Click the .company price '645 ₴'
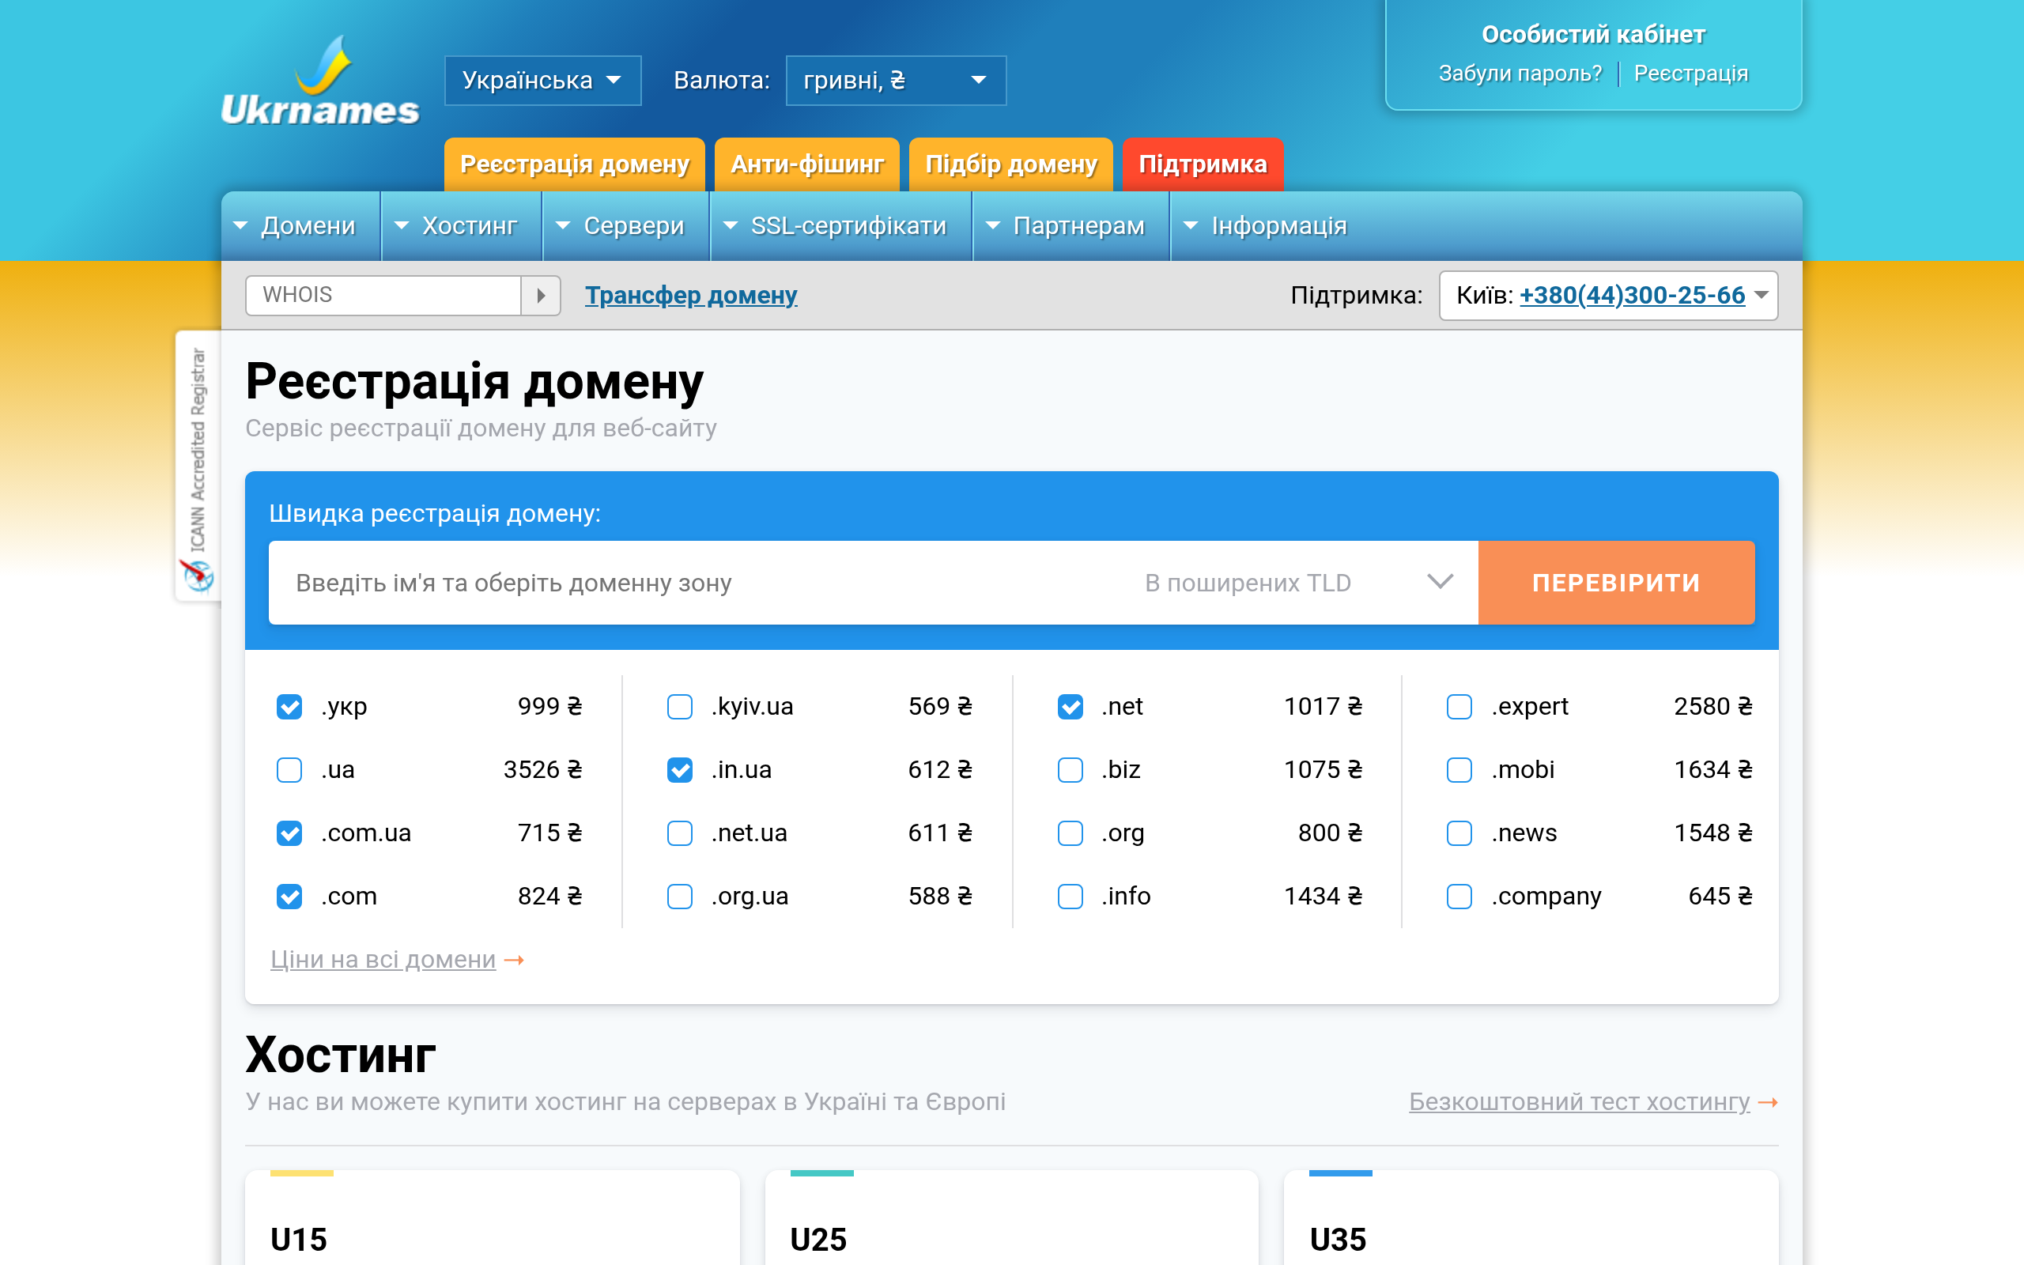The height and width of the screenshot is (1265, 2024). (1720, 897)
